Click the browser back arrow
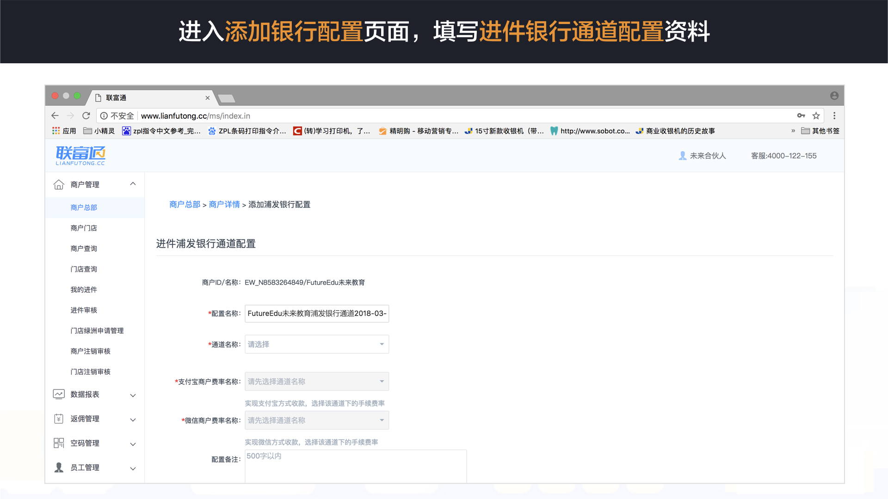This screenshot has width=888, height=499. tap(55, 116)
